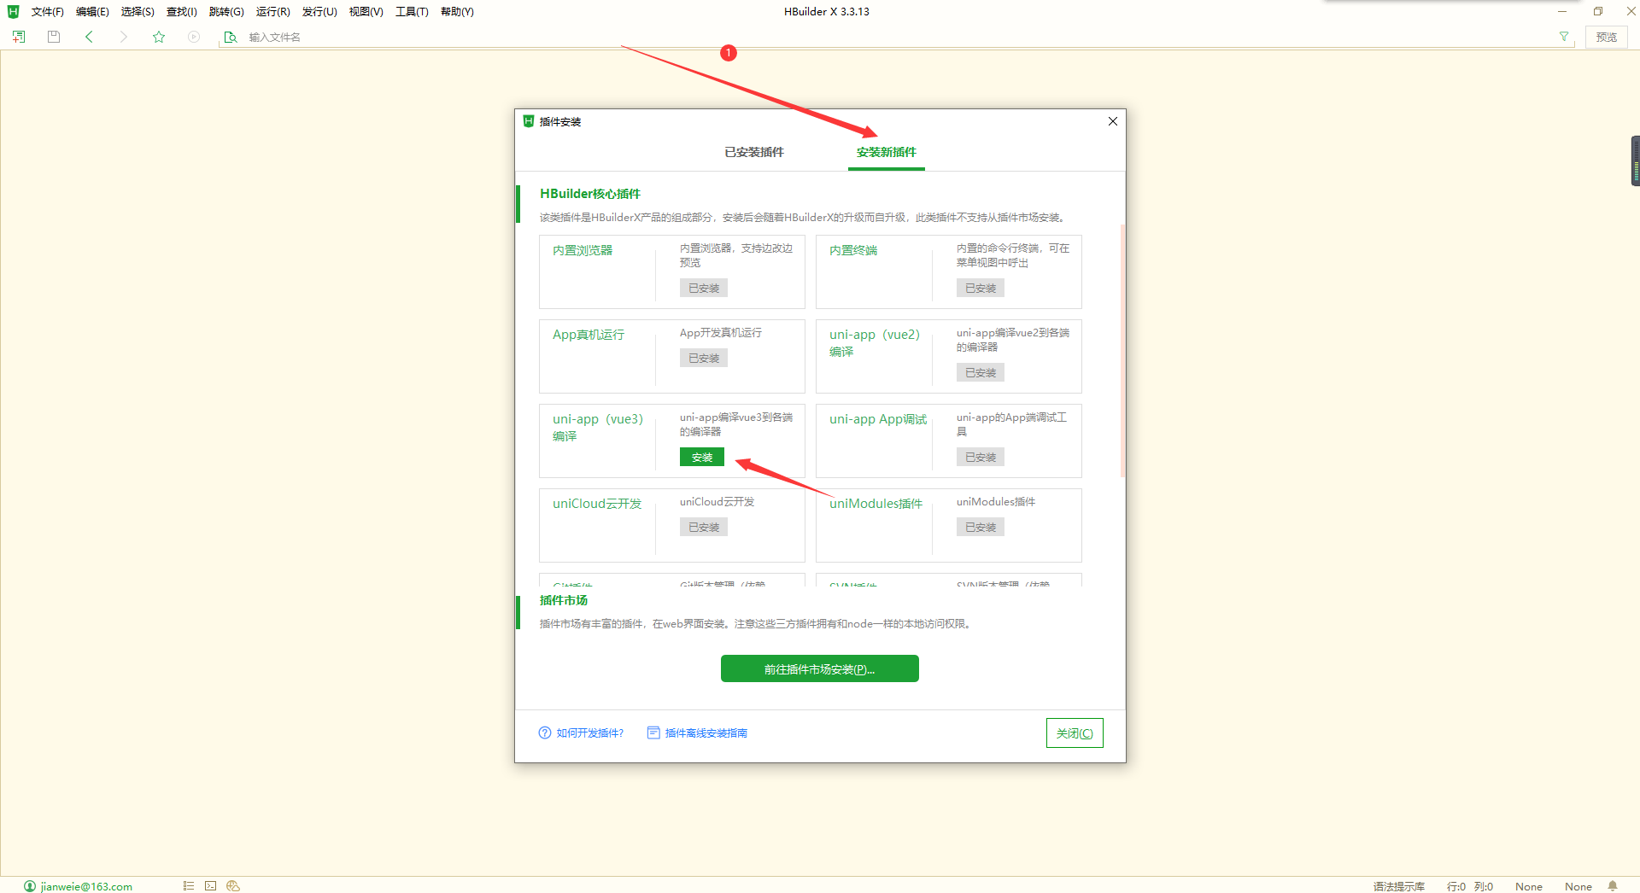1640x893 pixels.
Task: Click the user account avatar icon
Action: (30, 886)
